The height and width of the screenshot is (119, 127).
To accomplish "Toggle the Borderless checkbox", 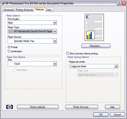I will (15, 70).
